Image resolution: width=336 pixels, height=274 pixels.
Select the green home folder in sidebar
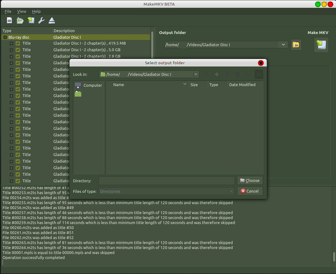[78, 94]
